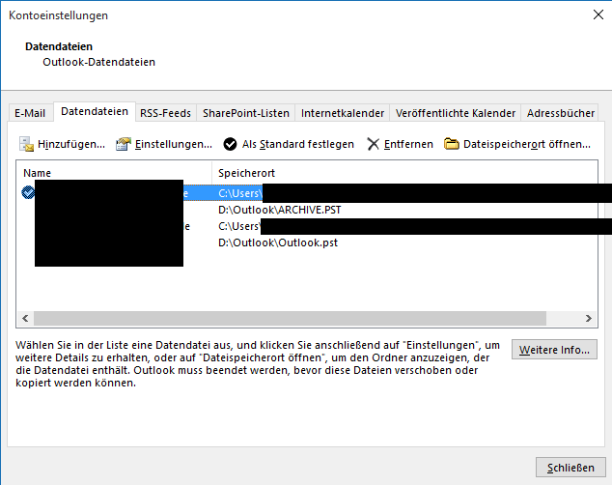Select the Datendateien tab
This screenshot has height=485, width=612.
tap(95, 112)
